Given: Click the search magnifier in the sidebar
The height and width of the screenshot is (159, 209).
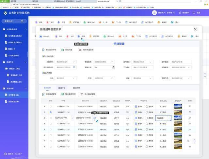Looking at the screenshot, I should (x=22, y=21).
